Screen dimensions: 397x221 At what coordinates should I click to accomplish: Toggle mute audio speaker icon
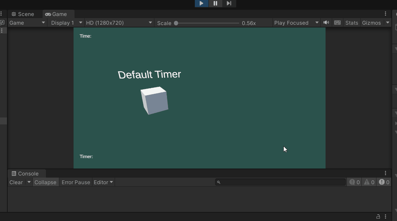(326, 23)
